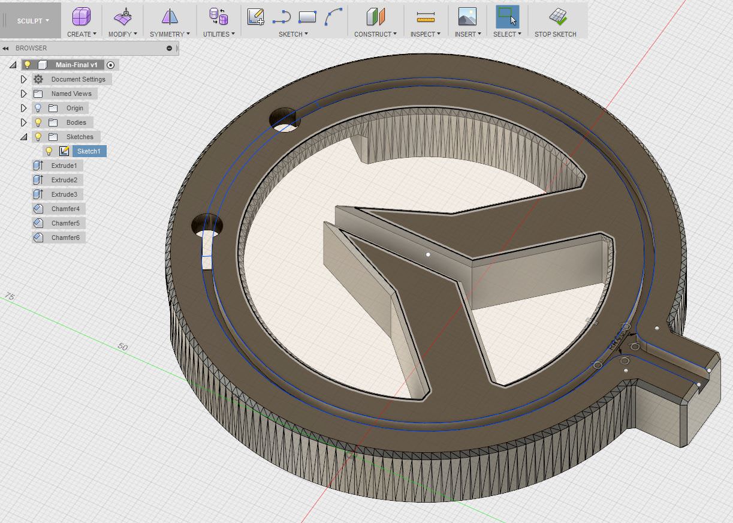Image resolution: width=733 pixels, height=523 pixels.
Task: Click the Create Box icon
Action: tap(81, 17)
